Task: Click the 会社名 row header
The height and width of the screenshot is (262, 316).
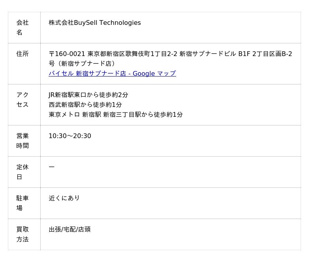Action: [24, 27]
